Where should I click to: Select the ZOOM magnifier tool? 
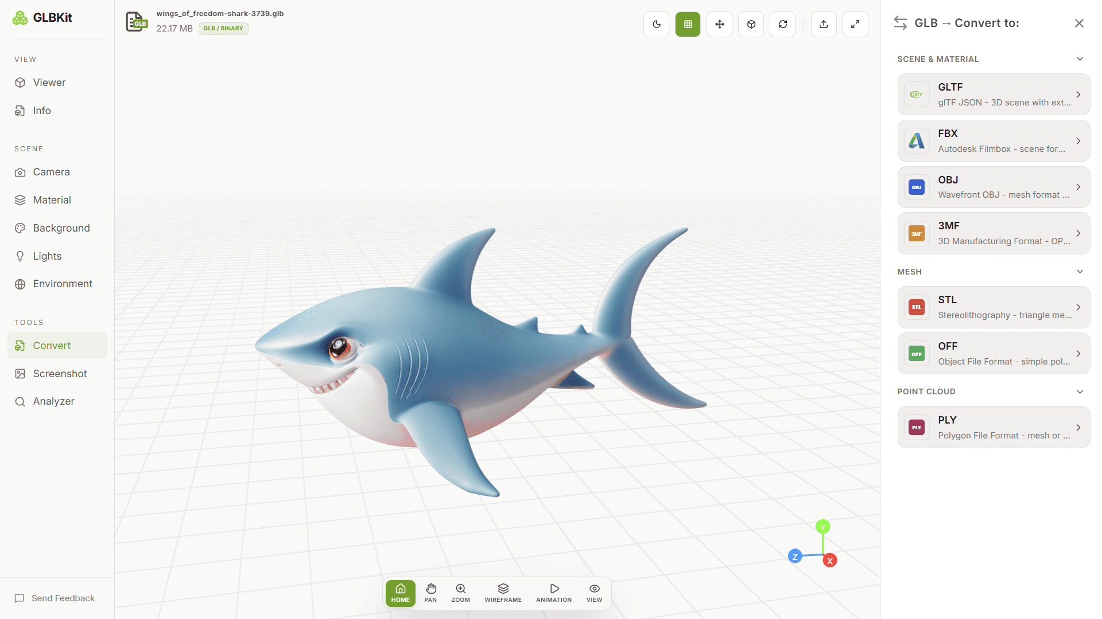[x=460, y=593]
